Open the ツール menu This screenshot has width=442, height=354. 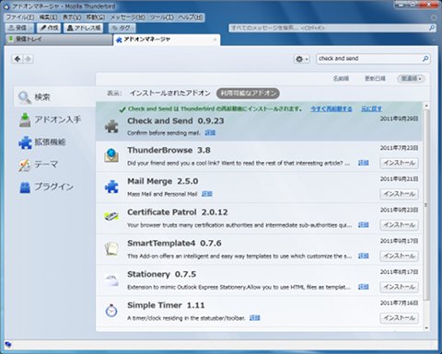pyautogui.click(x=162, y=17)
